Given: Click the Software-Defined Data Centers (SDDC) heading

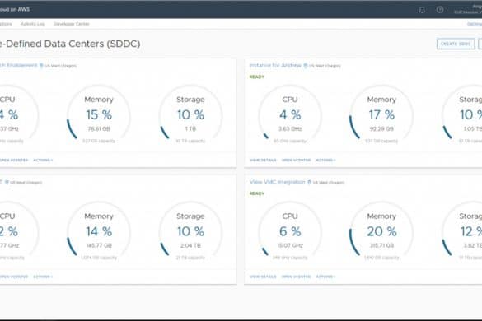Looking at the screenshot, I should pyautogui.click(x=70, y=44).
